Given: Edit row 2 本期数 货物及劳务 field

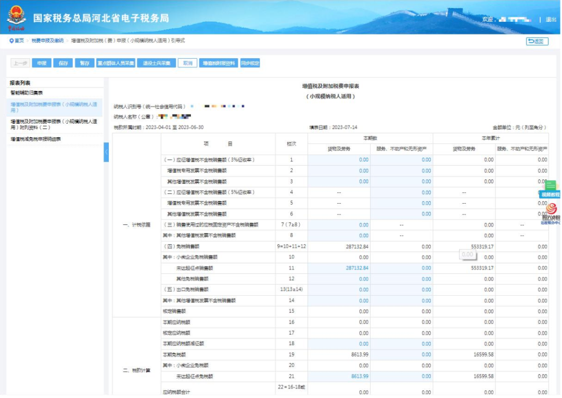Looking at the screenshot, I should (340, 171).
